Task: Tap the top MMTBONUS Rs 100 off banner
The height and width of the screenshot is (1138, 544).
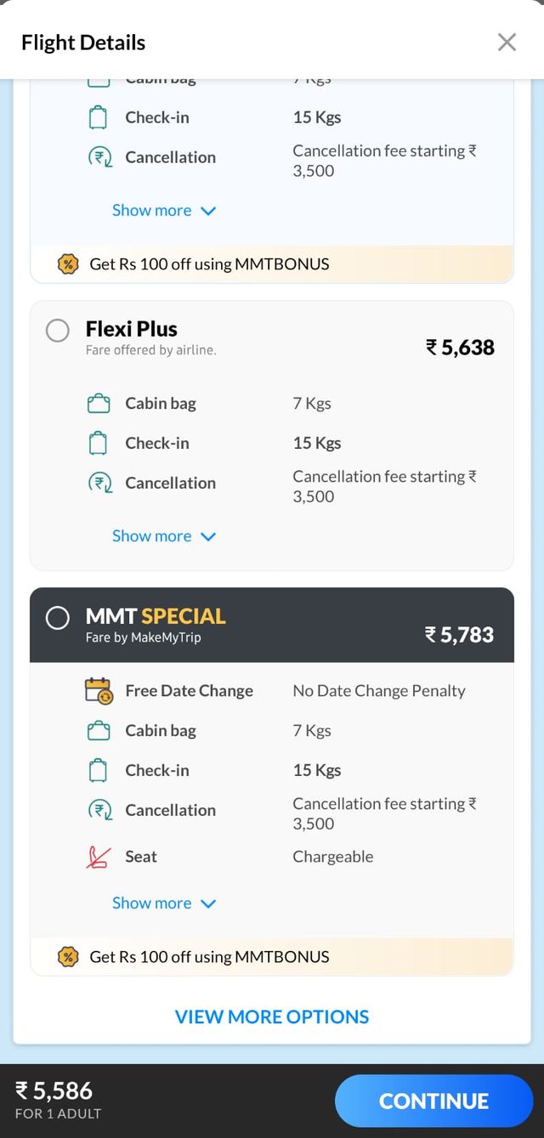Action: coord(209,264)
